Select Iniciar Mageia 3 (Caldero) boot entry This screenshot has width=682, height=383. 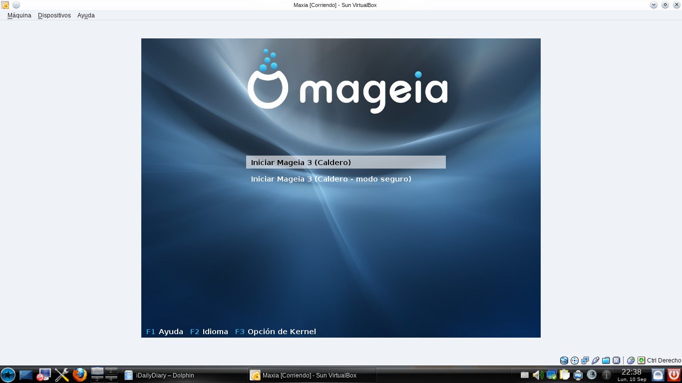pyautogui.click(x=346, y=162)
